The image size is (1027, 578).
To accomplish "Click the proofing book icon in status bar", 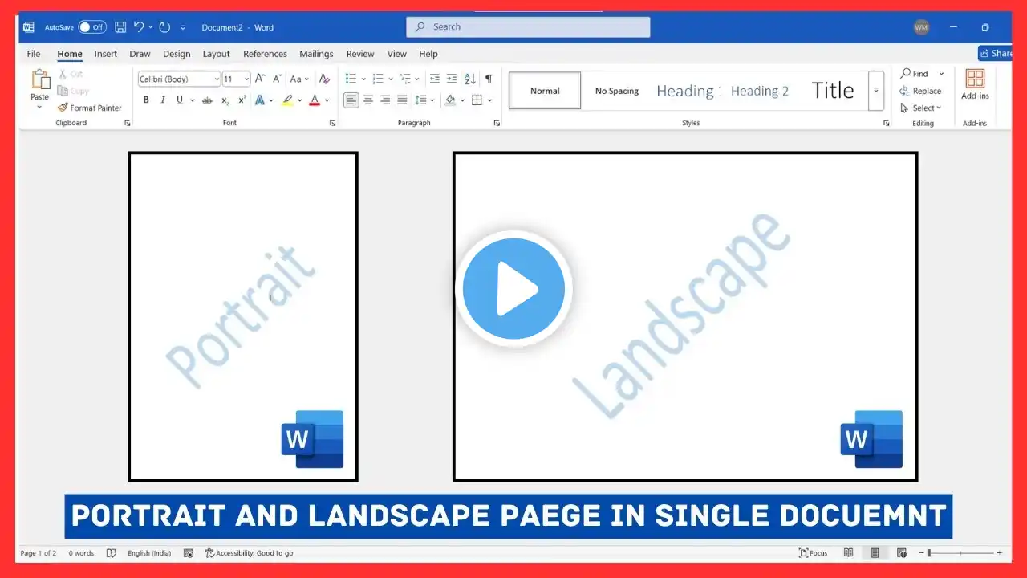I will tap(112, 553).
